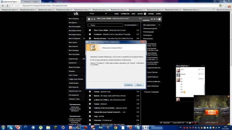Select 'Мои аудиозаписи' filter on right panel
The height and width of the screenshot is (130, 232).
coord(149,25)
